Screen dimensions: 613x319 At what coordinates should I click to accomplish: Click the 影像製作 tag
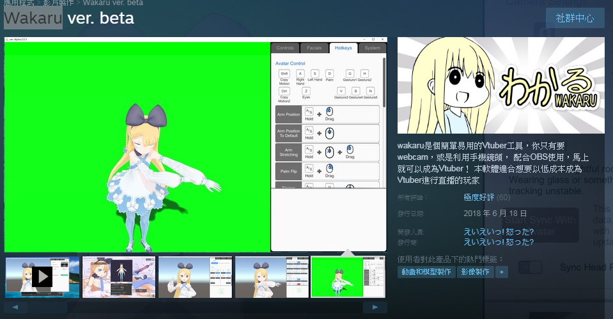click(x=476, y=272)
